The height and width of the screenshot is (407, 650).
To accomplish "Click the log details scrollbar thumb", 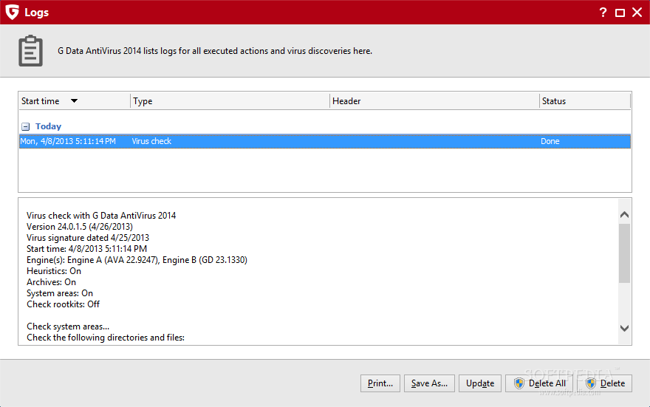I will click(624, 253).
